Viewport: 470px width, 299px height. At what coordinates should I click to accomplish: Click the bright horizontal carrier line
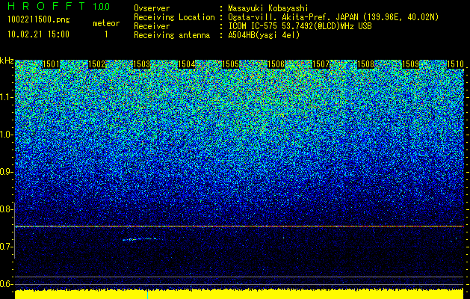point(239,226)
